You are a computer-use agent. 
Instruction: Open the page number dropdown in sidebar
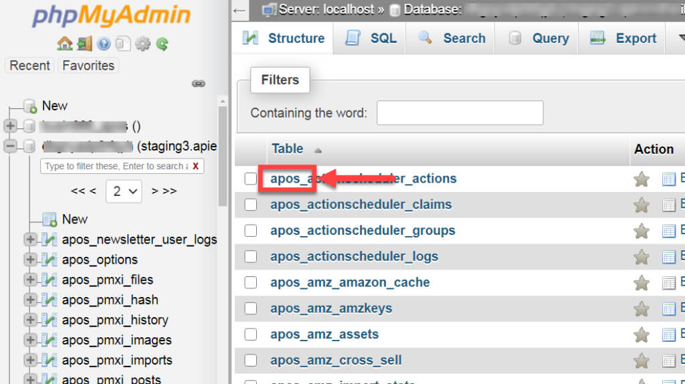pos(124,191)
